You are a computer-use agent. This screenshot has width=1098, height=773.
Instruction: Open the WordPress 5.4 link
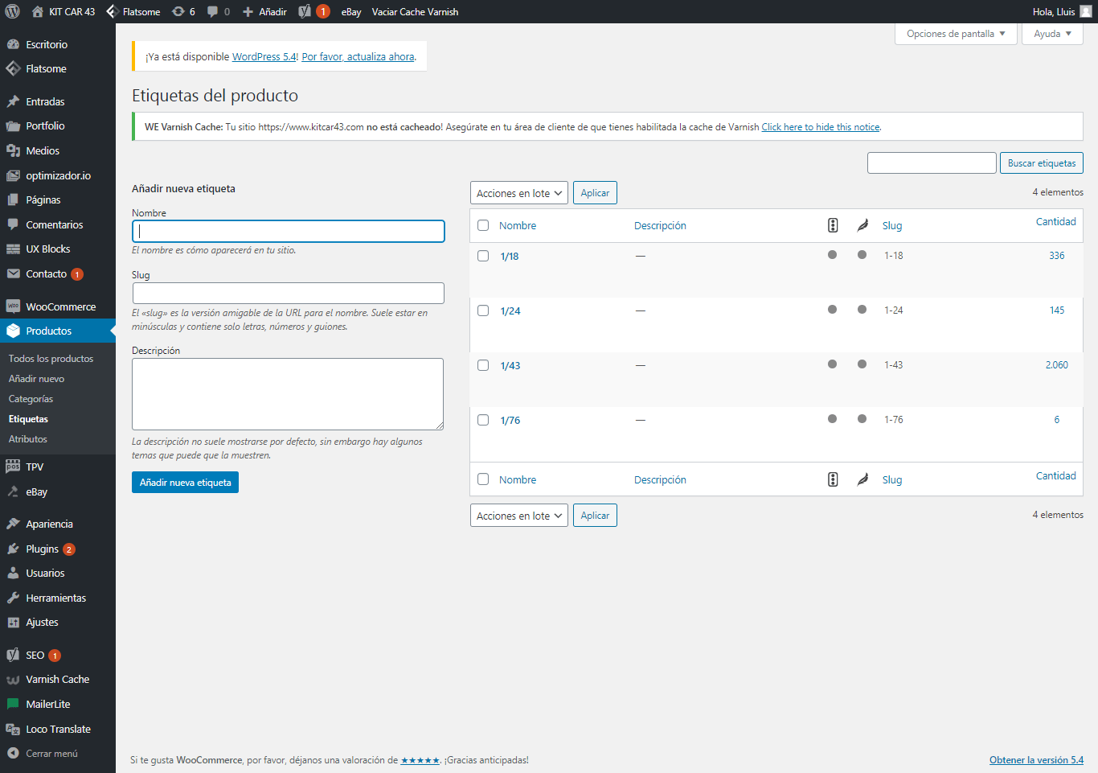264,57
